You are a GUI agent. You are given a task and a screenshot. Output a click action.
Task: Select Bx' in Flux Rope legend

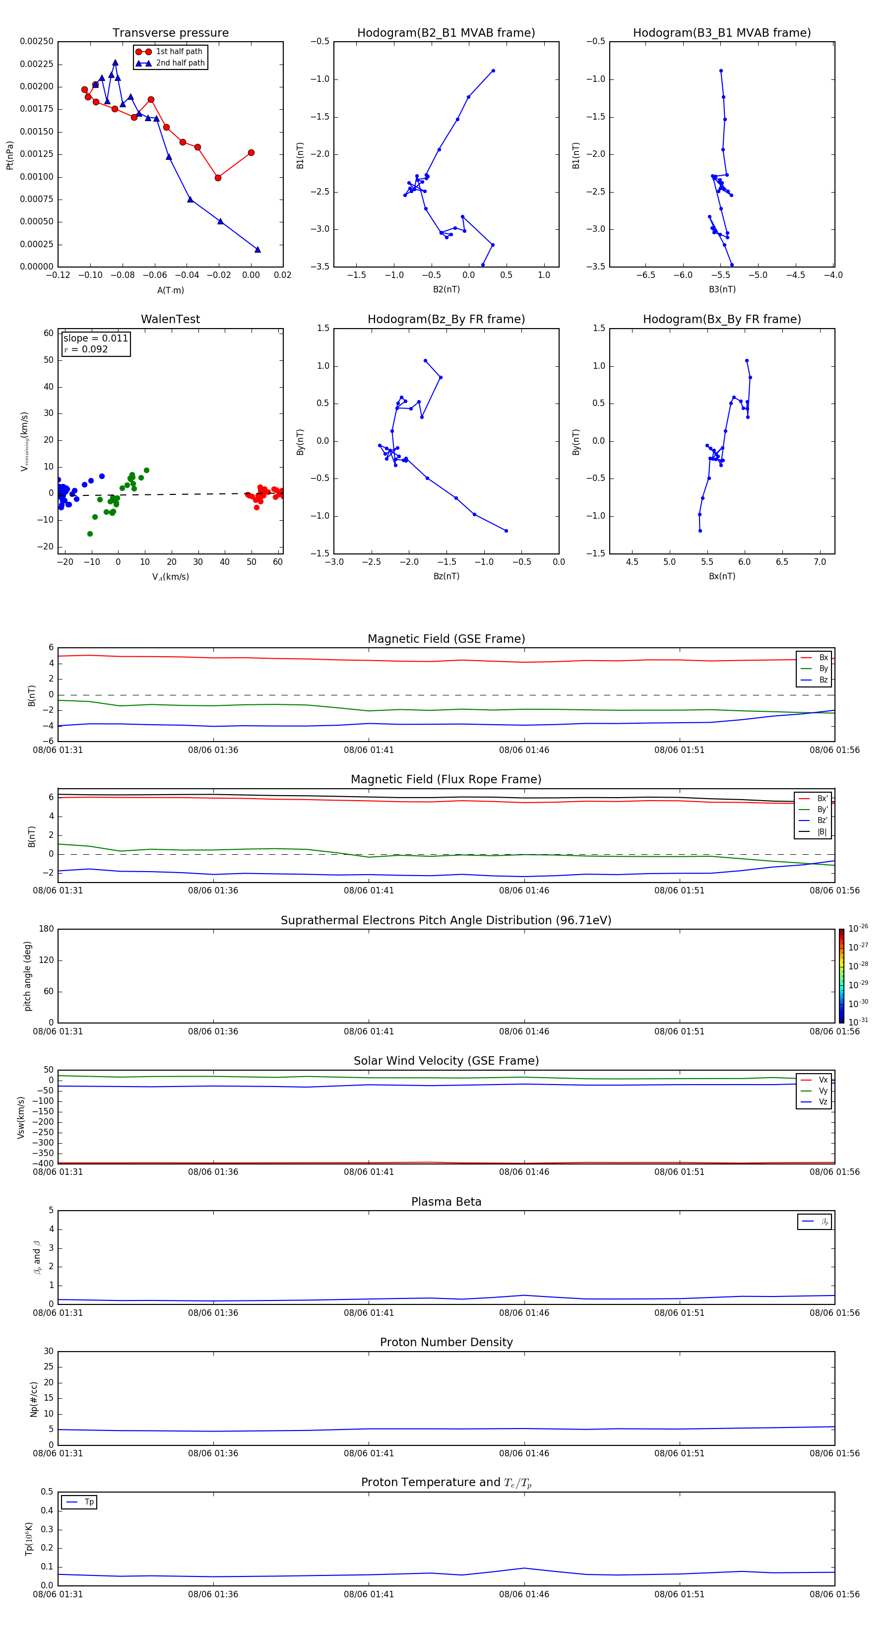click(x=814, y=799)
